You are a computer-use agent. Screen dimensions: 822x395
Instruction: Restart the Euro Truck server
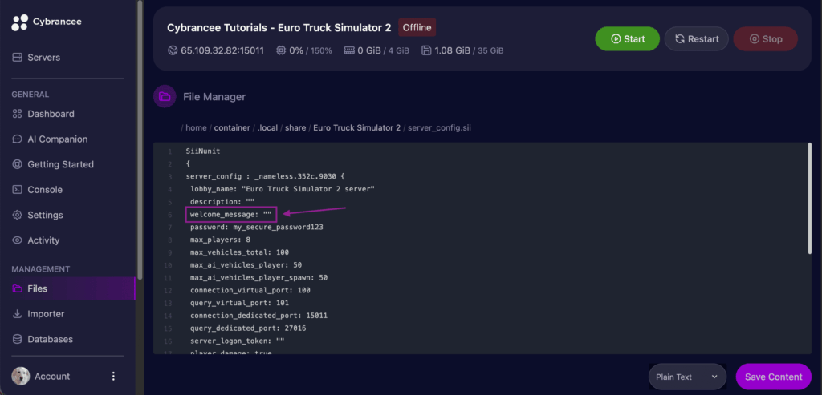click(x=696, y=38)
